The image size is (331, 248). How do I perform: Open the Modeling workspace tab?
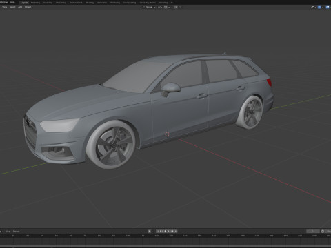click(x=35, y=3)
